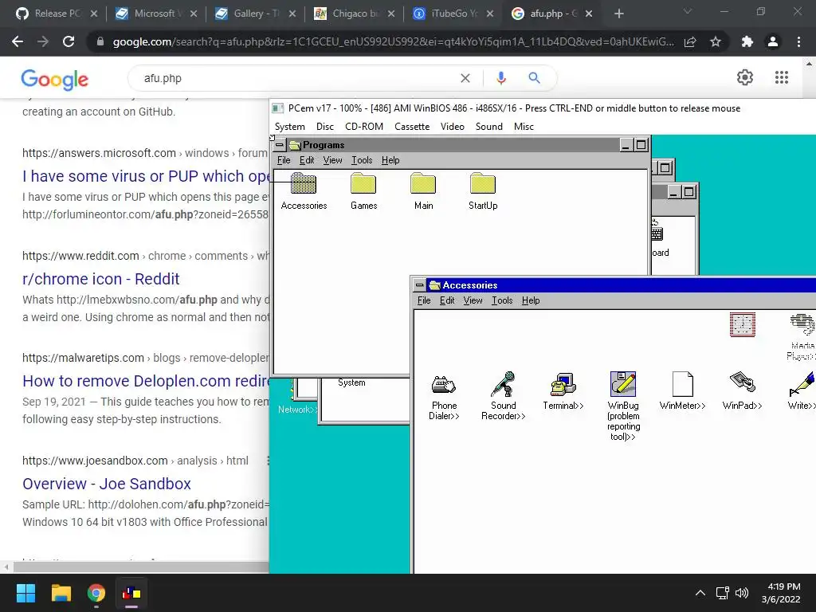Show hidden tray icons chevron
This screenshot has width=816, height=612.
pos(700,593)
